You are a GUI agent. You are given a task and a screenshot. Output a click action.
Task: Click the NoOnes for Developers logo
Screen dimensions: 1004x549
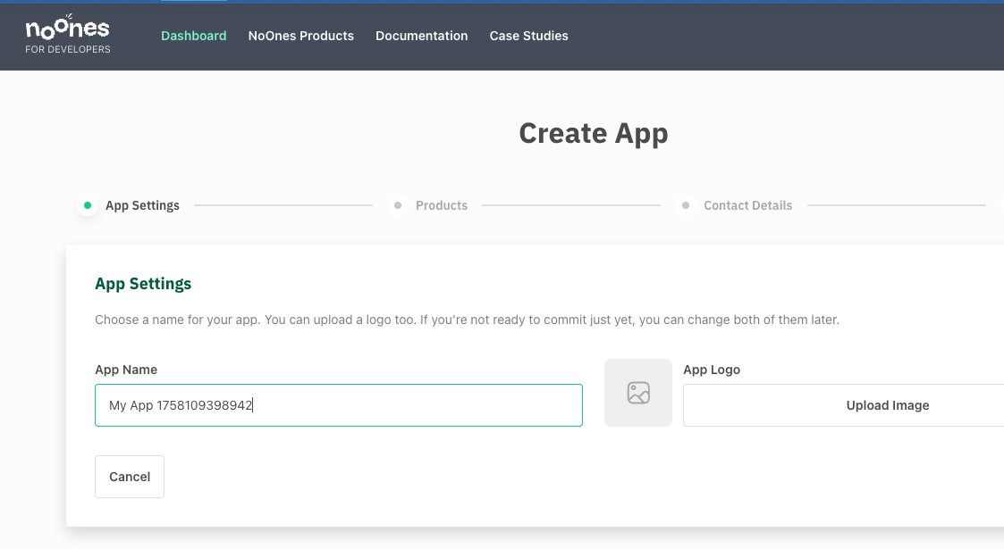pos(68,35)
